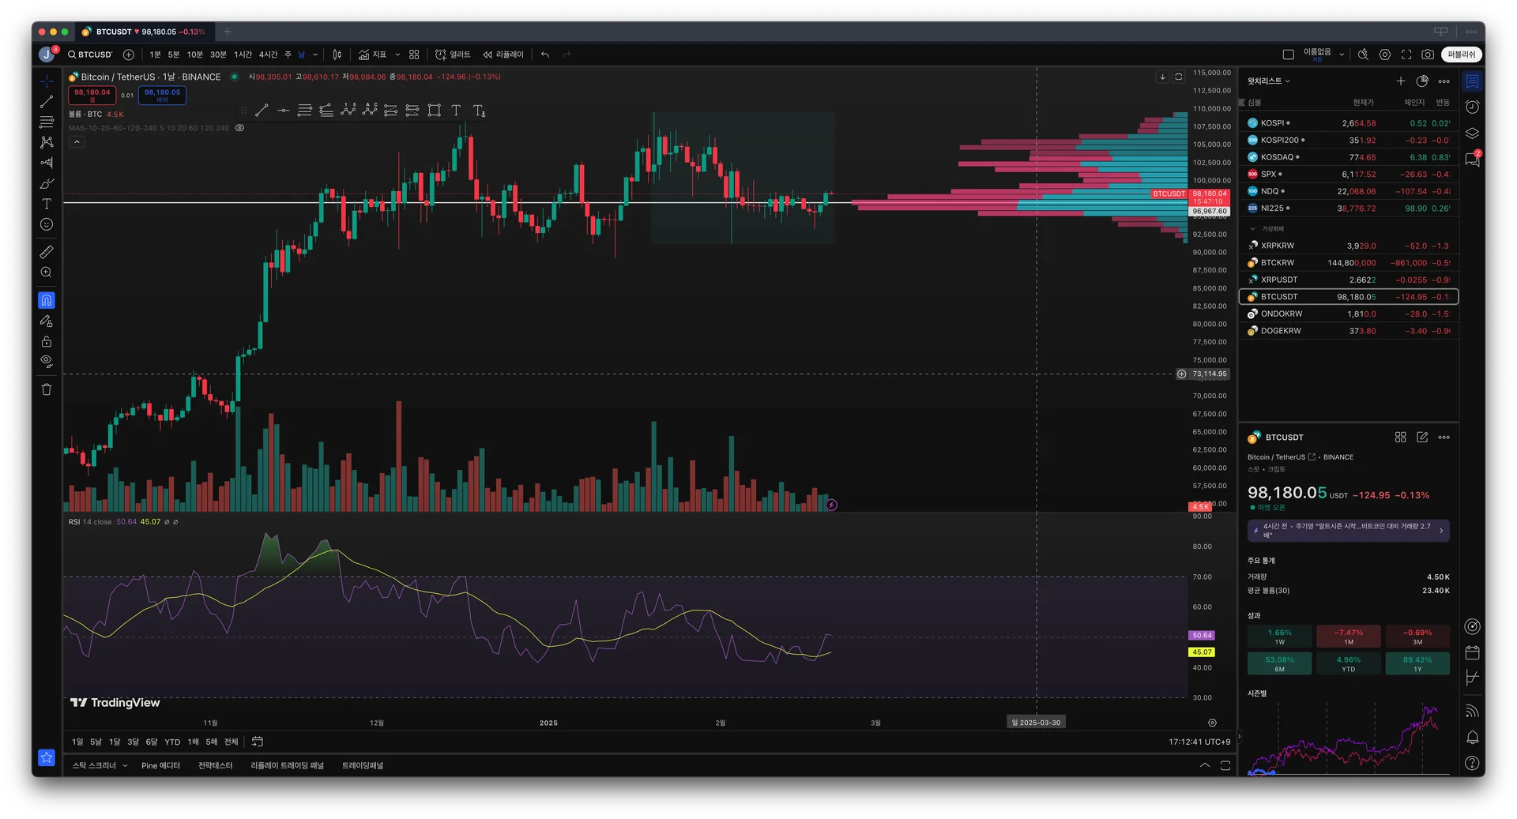
Task: Collapse the 가상화폐 watchlist section
Action: tap(1252, 229)
